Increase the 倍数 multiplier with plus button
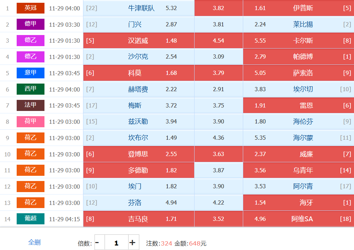Image resolution: width=354 pixels, height=250 pixels. pos(132,243)
